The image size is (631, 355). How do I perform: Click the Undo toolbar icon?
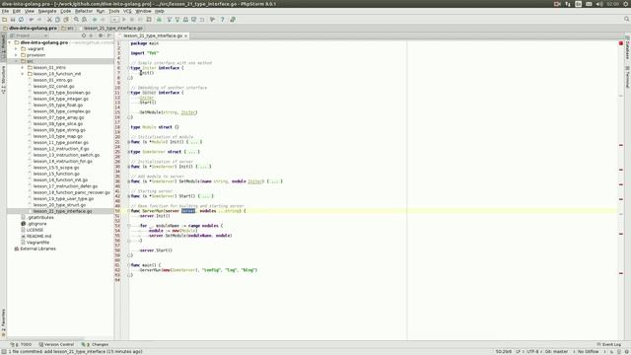click(31, 20)
